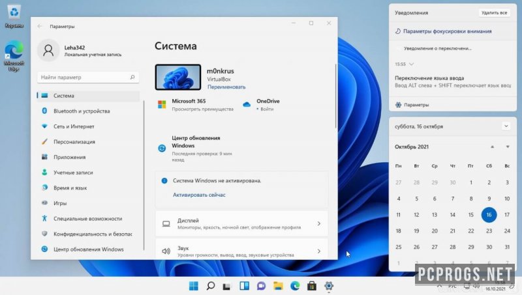Click the Октябрь 2021 calendar header
Screen dimensions: 522x295
(x=412, y=147)
